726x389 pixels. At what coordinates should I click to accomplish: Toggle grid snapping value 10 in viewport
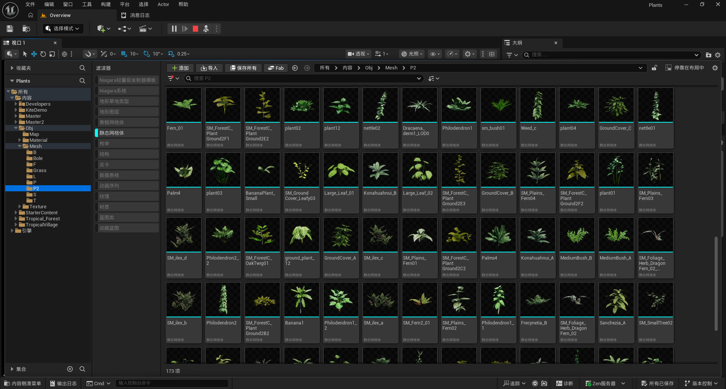(x=124, y=54)
